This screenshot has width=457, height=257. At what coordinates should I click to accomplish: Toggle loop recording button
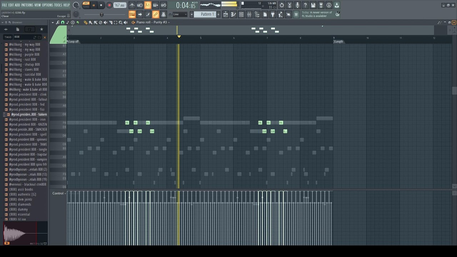click(x=164, y=5)
